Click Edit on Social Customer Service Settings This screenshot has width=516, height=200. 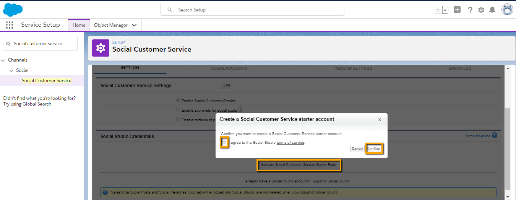click(x=227, y=85)
